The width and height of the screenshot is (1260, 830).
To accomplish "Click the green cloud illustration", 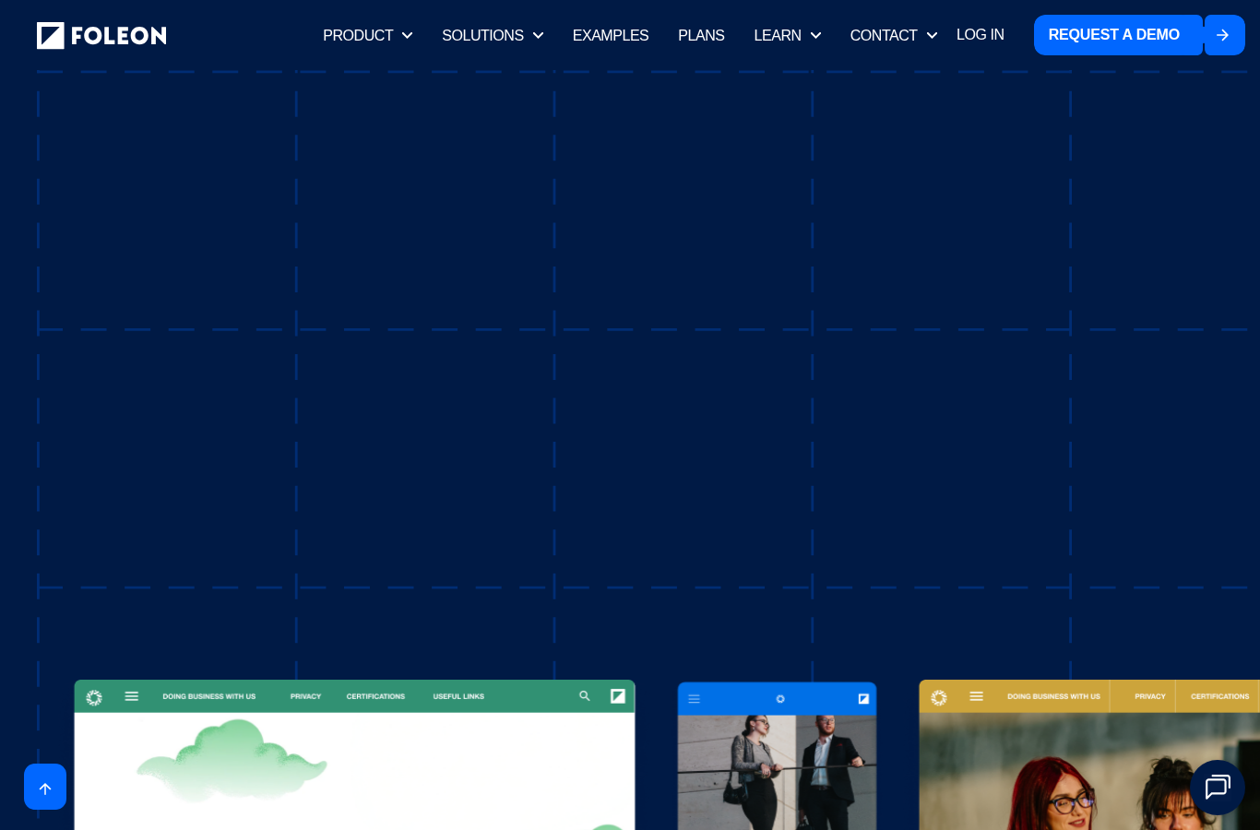I will (232, 760).
